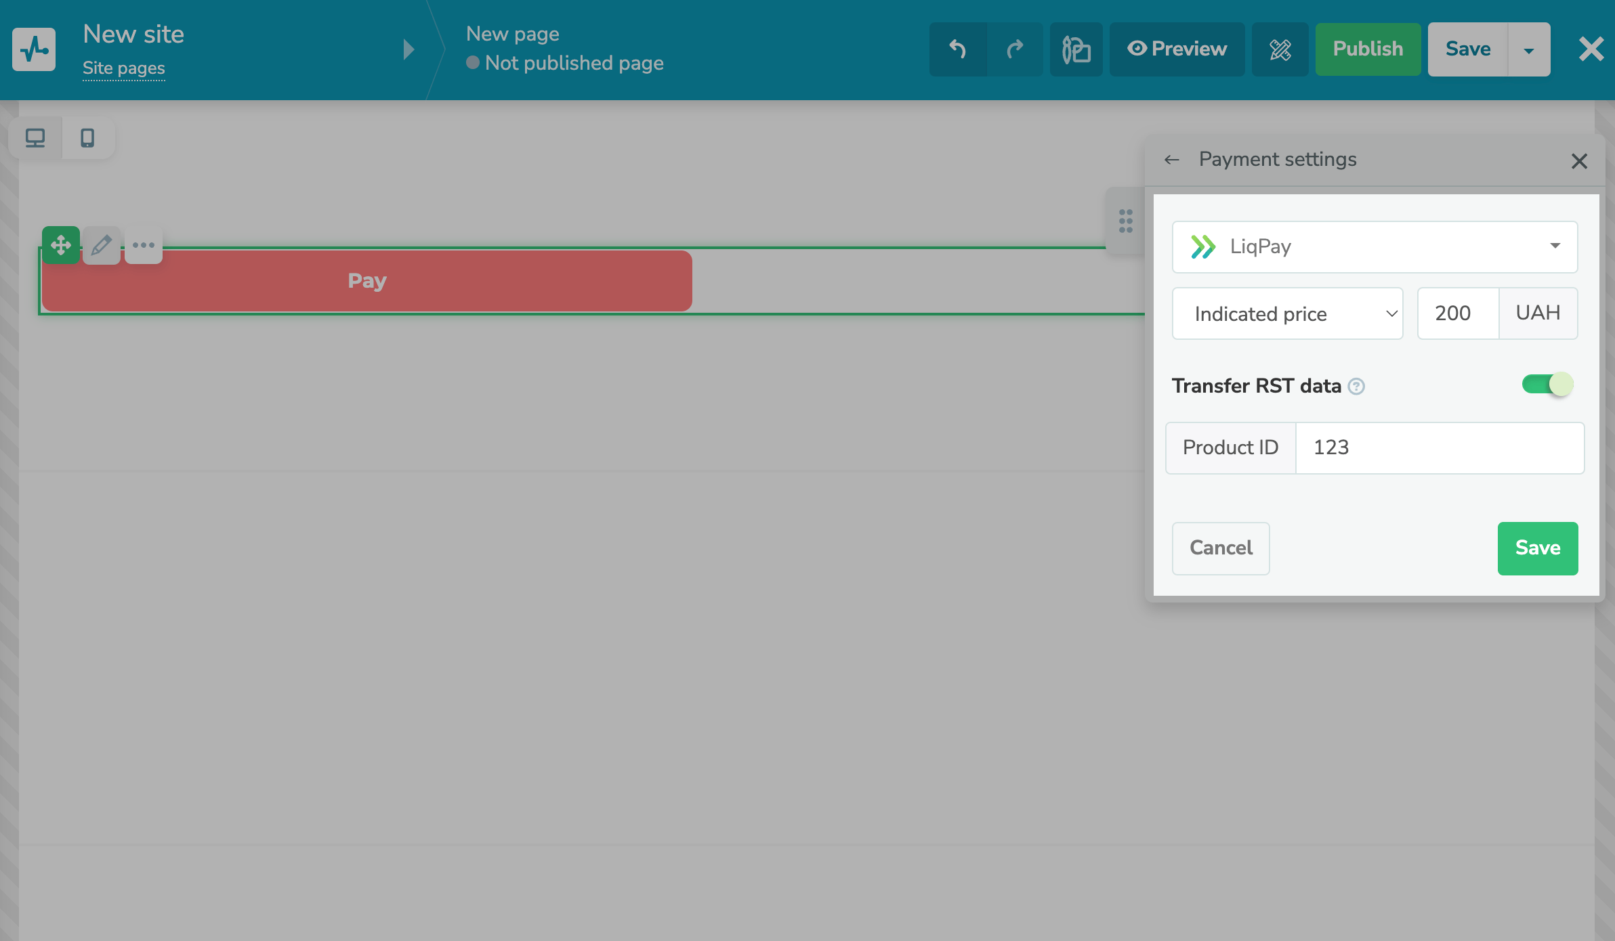Click the move handle of the Pay block
The width and height of the screenshot is (1615, 941).
click(x=61, y=245)
